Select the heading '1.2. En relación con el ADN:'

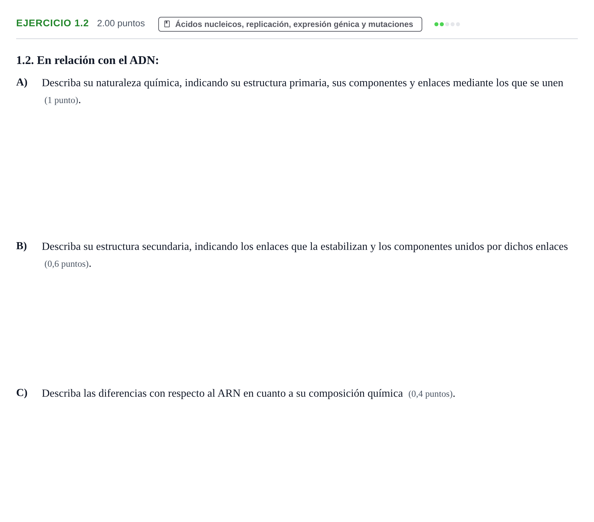point(88,60)
